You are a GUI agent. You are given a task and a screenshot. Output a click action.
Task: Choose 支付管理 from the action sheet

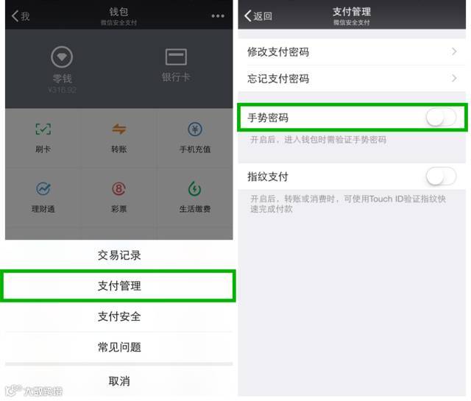point(119,285)
